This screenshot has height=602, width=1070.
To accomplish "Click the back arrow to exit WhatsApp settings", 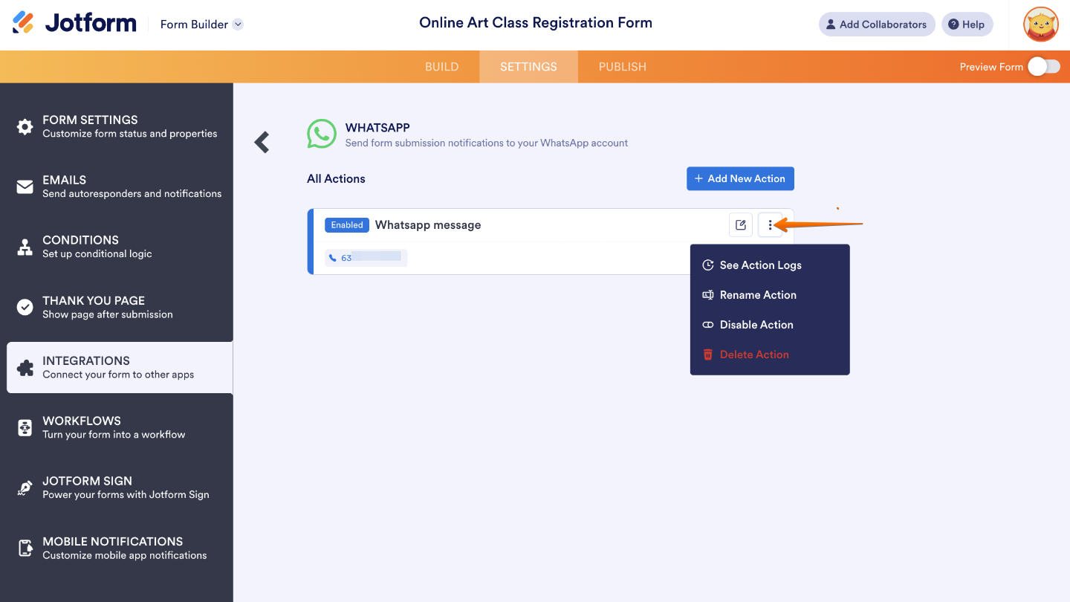I will click(262, 142).
